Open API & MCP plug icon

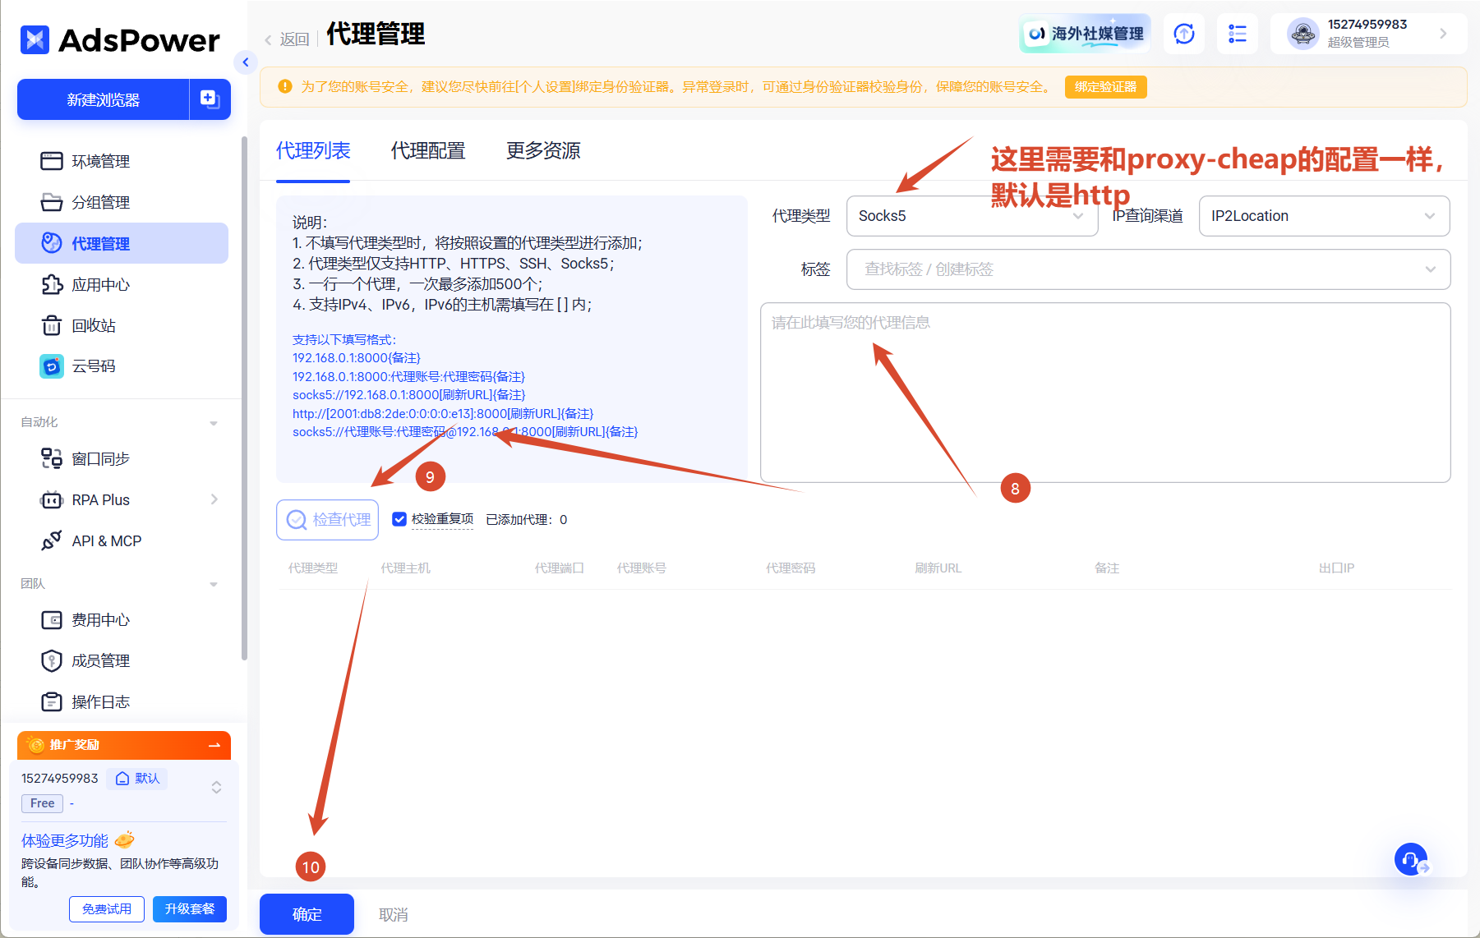pos(52,540)
